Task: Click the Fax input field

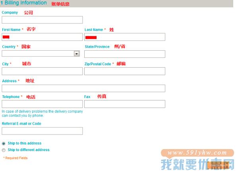Action: coord(125,104)
